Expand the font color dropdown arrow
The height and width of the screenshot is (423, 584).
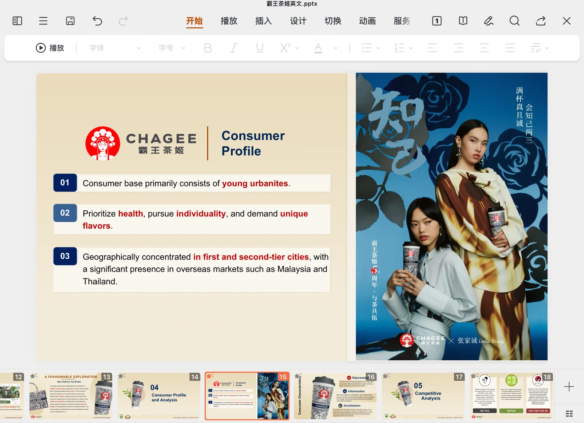336,48
